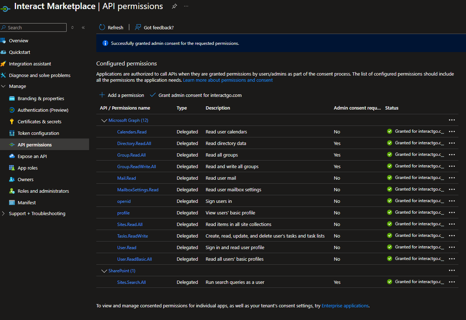Open the ellipsis menu for User.ReadBasic.All row

452,259
